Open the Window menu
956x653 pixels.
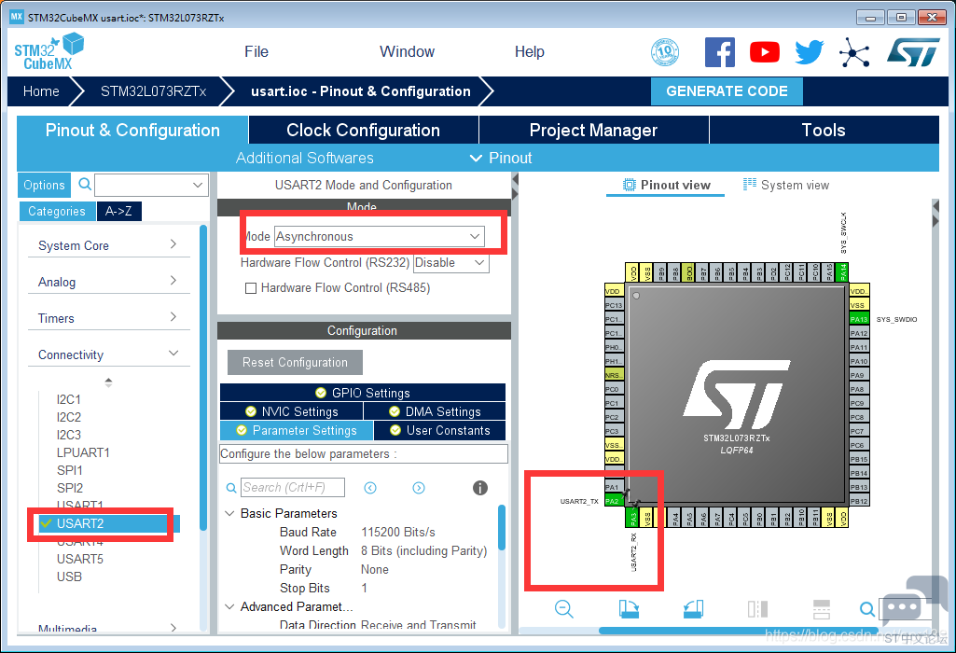click(407, 52)
